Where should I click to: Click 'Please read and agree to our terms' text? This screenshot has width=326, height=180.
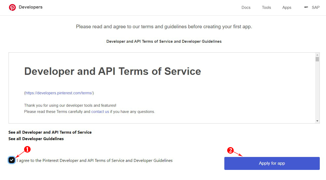(164, 27)
